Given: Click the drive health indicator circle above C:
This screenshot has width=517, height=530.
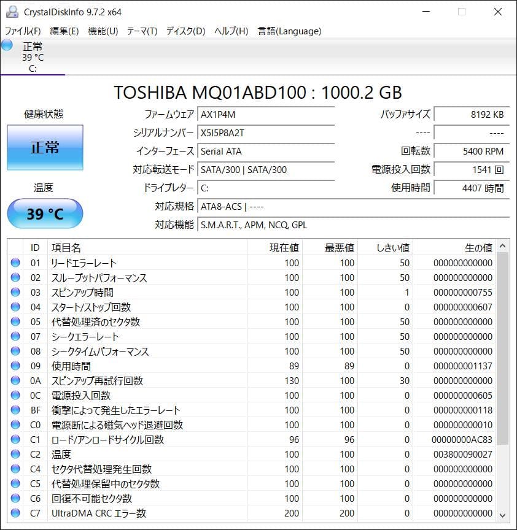Looking at the screenshot, I should click(7, 44).
